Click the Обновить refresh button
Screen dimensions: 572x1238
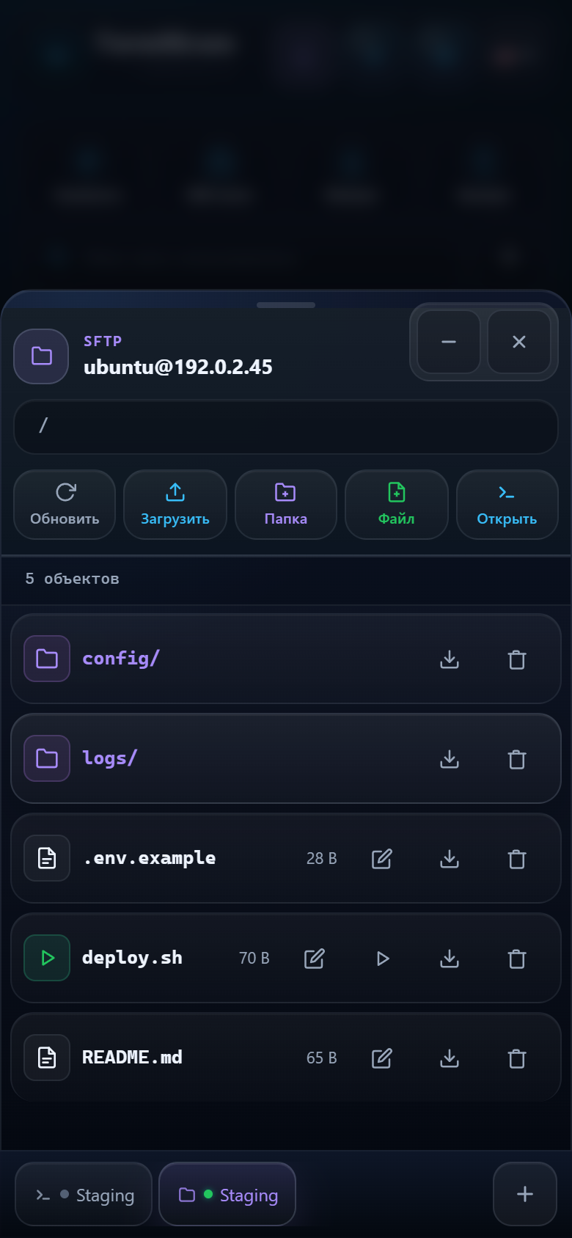pyautogui.click(x=65, y=505)
